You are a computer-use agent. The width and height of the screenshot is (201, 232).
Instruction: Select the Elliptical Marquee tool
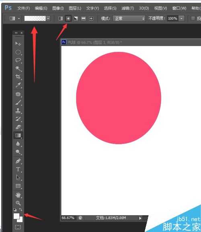point(18,52)
